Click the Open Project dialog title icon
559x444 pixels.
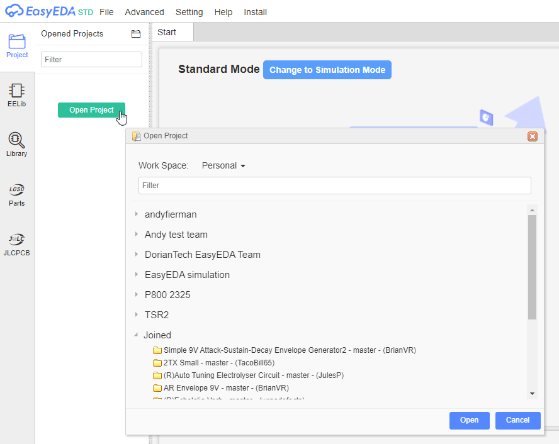point(136,136)
